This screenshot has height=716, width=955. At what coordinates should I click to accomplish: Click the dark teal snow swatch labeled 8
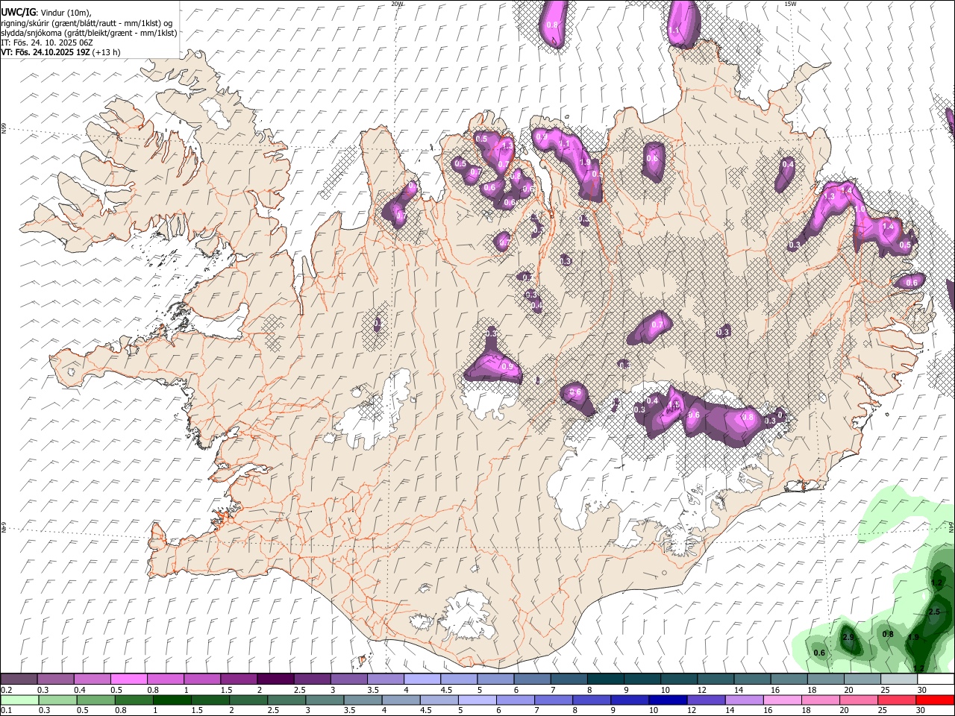(605, 679)
